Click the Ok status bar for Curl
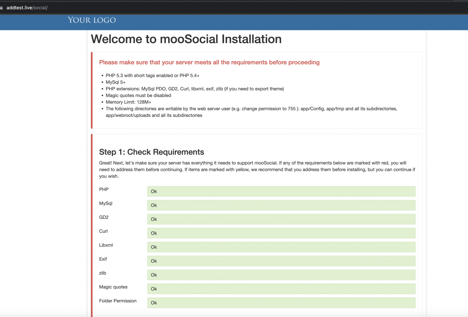This screenshot has width=468, height=317. point(281,233)
